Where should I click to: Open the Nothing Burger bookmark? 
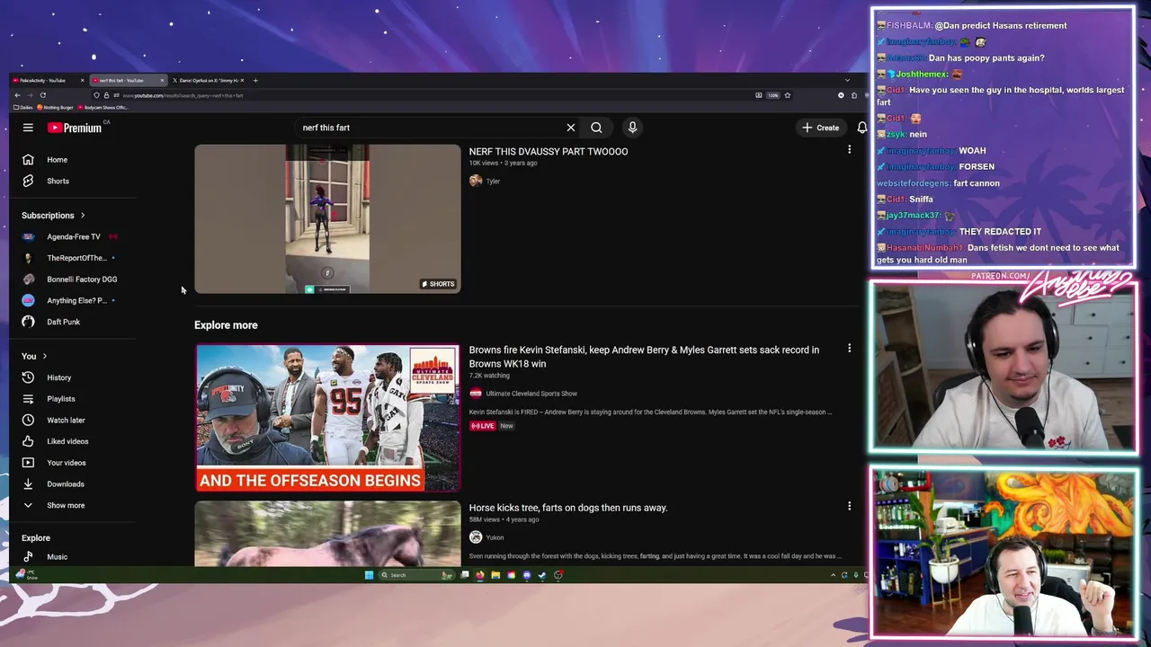tap(57, 108)
